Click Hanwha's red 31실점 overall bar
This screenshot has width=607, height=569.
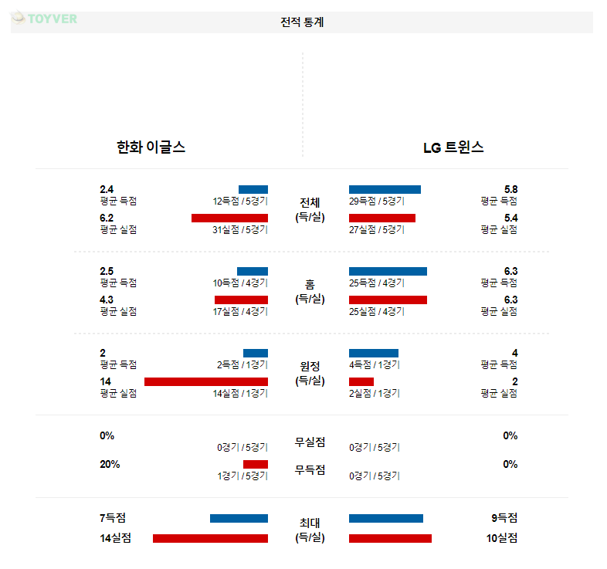point(229,218)
